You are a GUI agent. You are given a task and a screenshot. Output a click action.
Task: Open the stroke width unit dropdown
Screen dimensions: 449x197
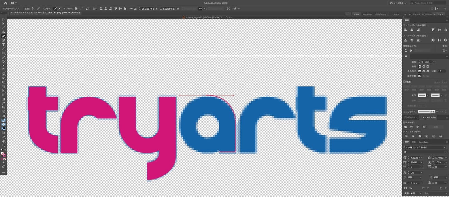coord(433,62)
